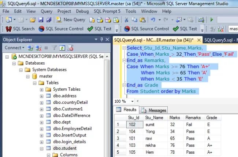Click Disconnect icon in Object Explorer
The image size is (238, 157).
(x=38, y=48)
